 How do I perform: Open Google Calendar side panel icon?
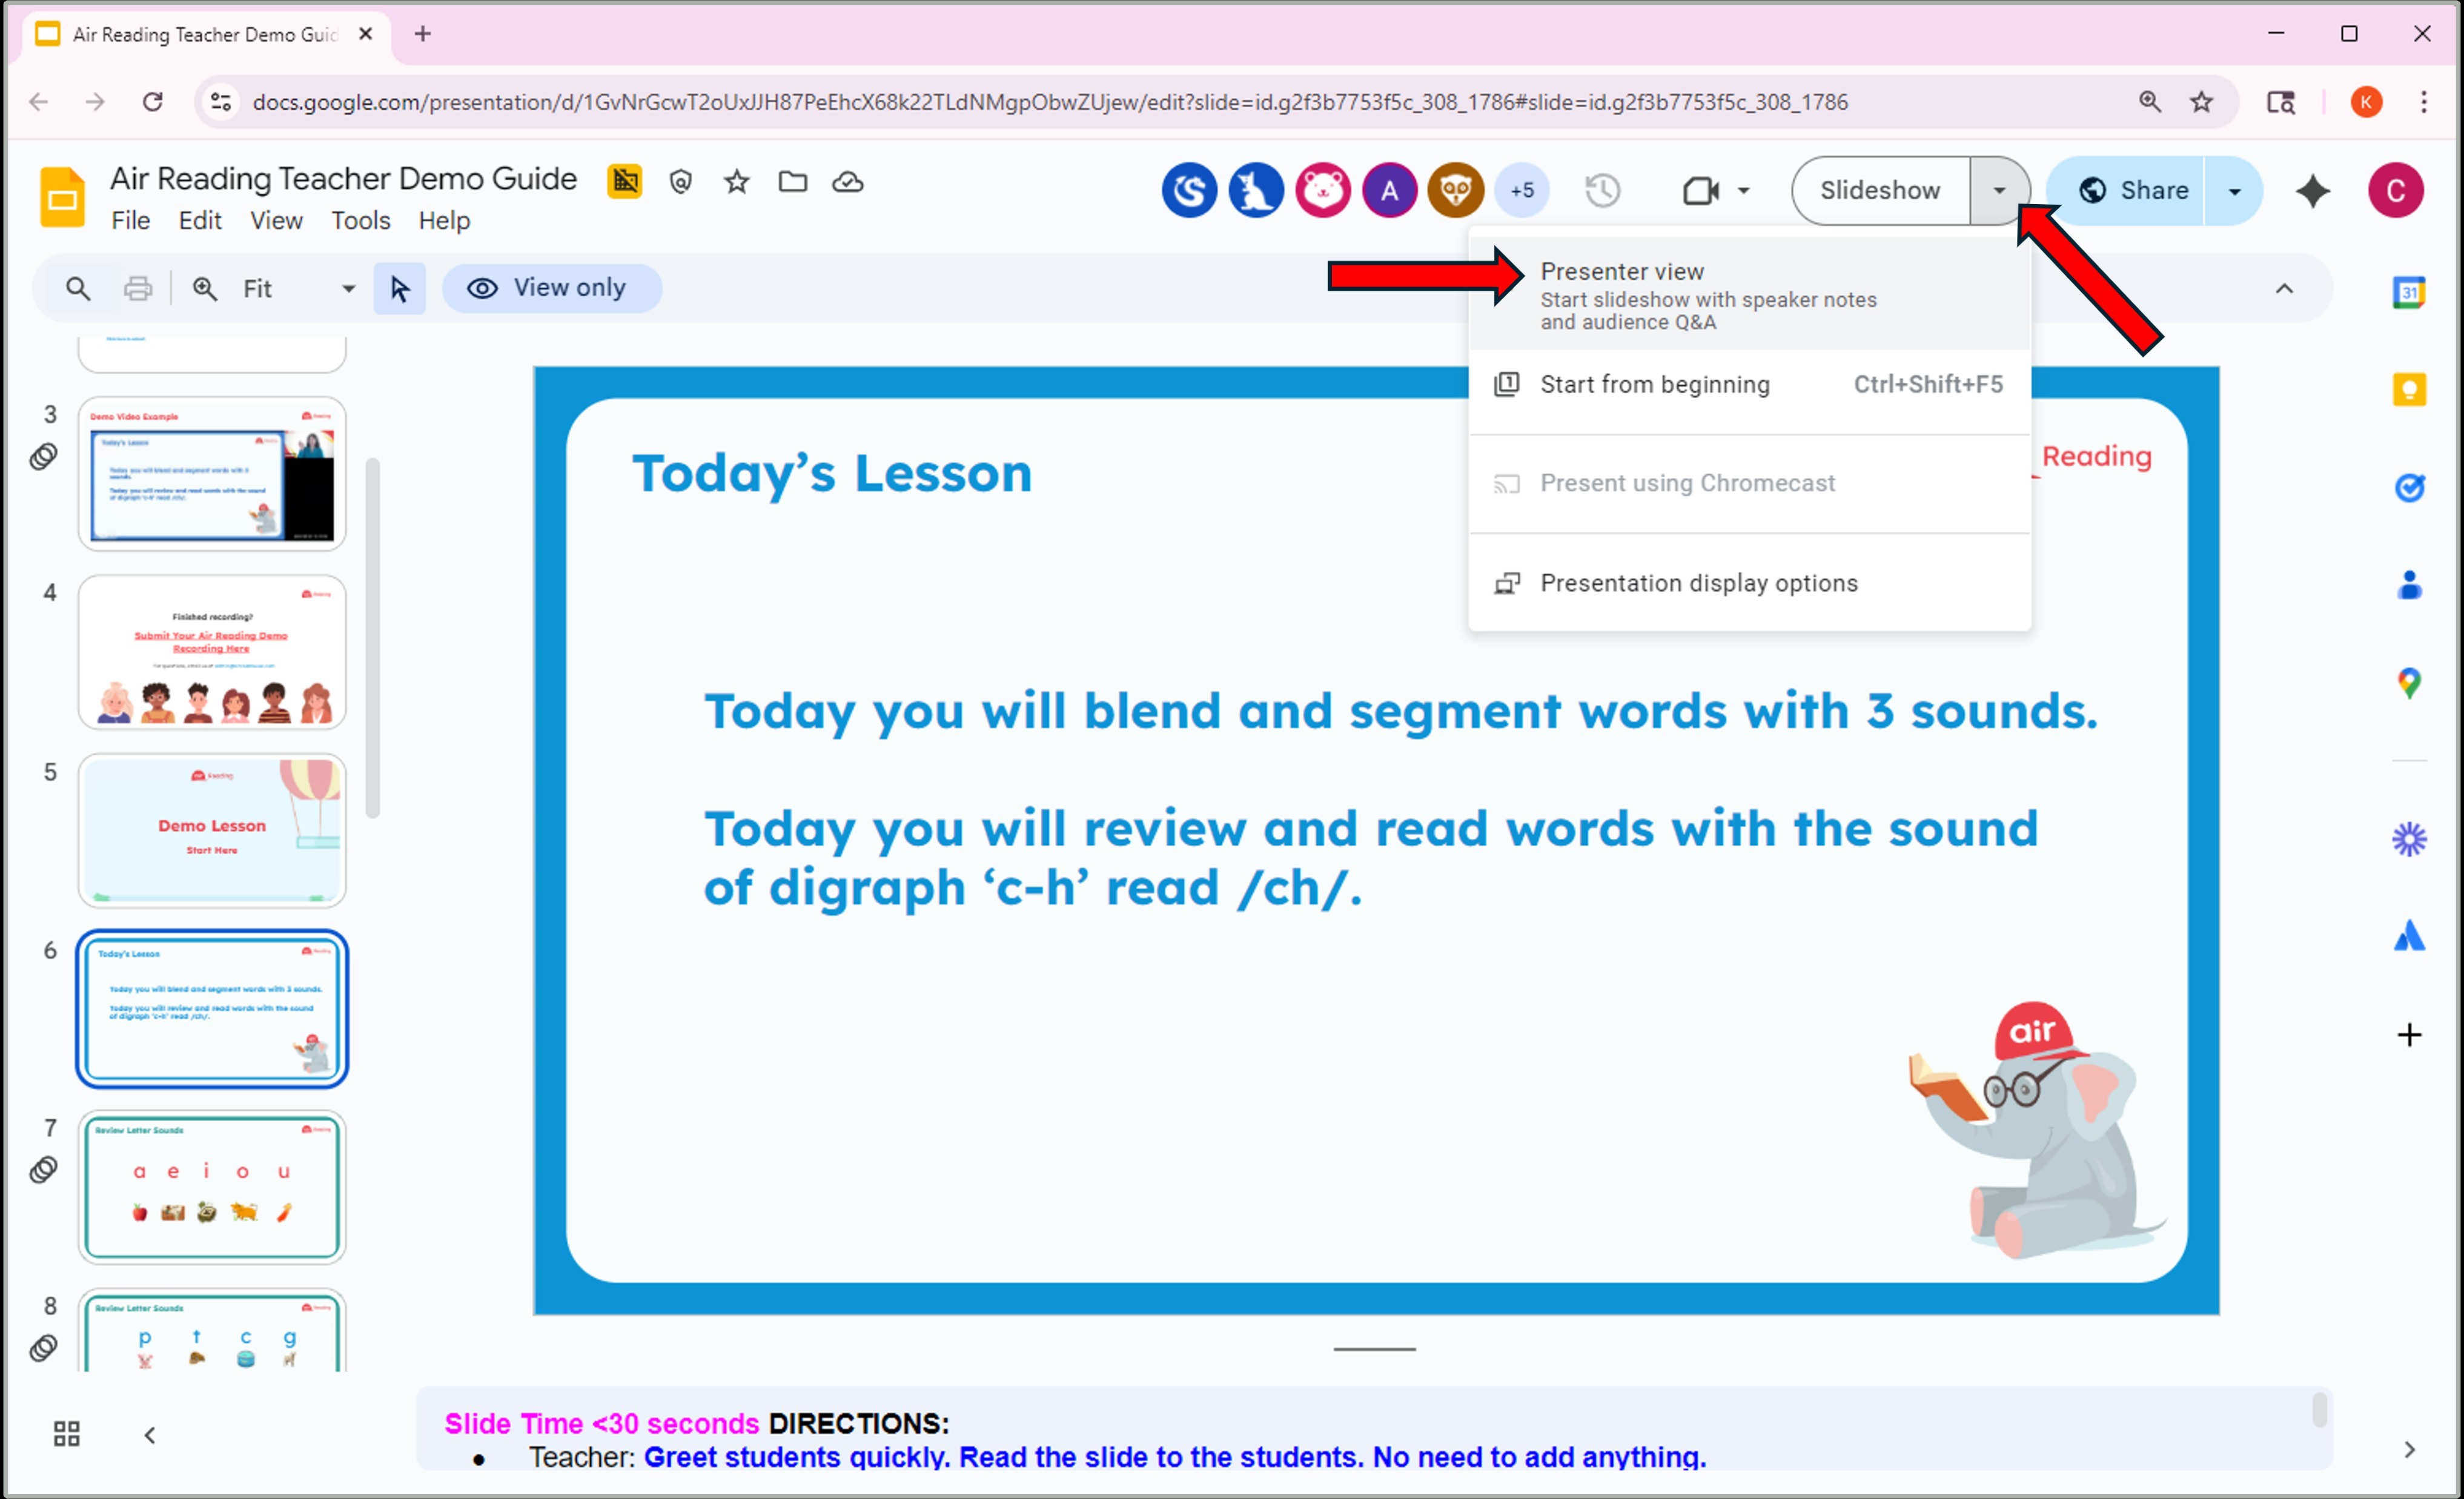click(x=2408, y=292)
